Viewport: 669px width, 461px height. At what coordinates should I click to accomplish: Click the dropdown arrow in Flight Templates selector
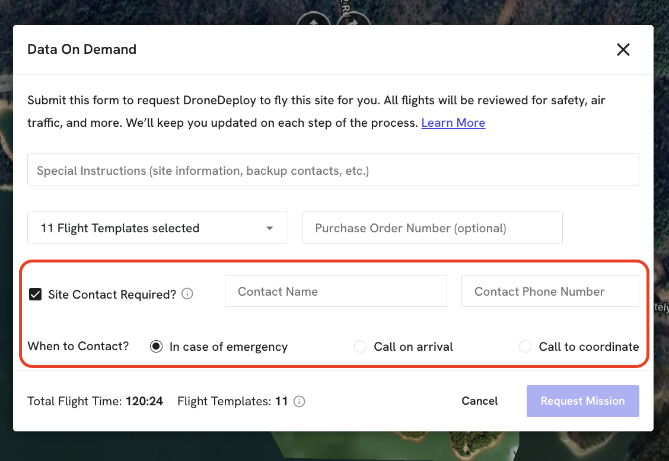point(270,228)
